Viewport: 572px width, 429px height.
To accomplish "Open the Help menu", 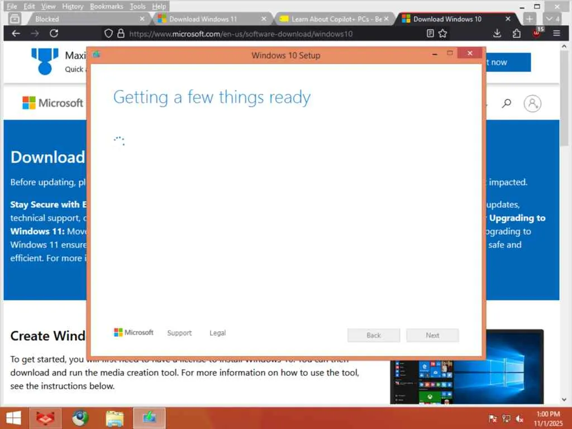I will tap(159, 6).
